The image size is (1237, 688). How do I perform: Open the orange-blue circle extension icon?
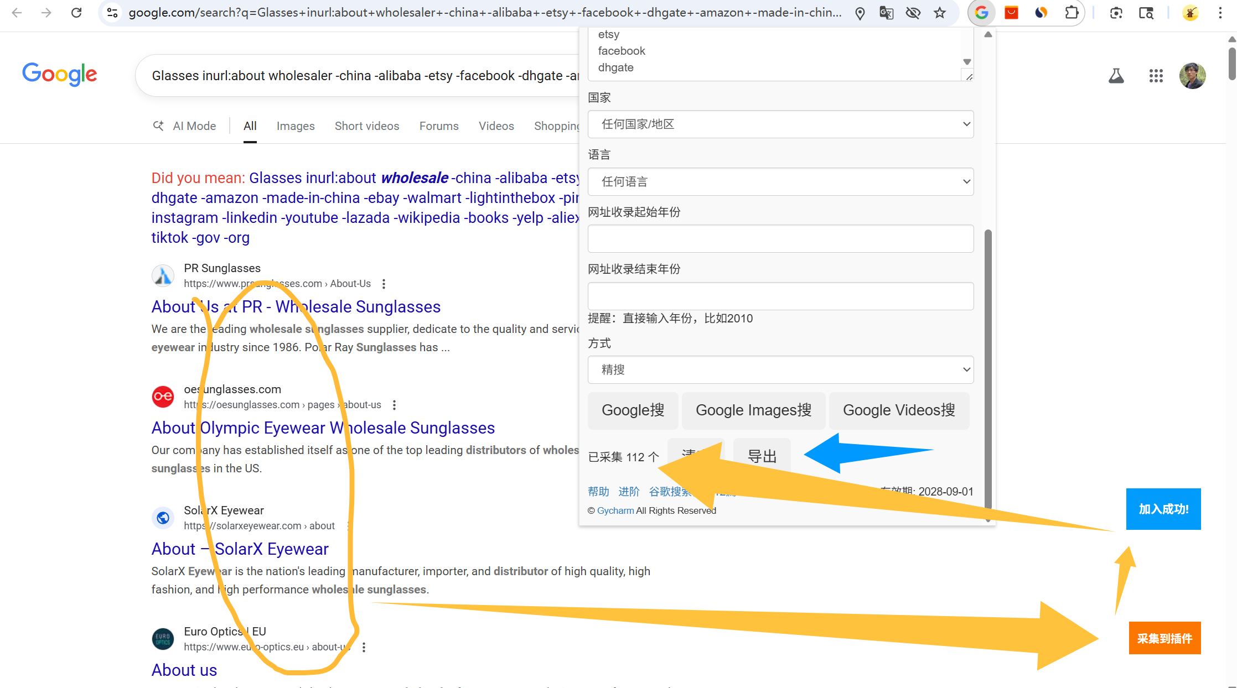1041,13
